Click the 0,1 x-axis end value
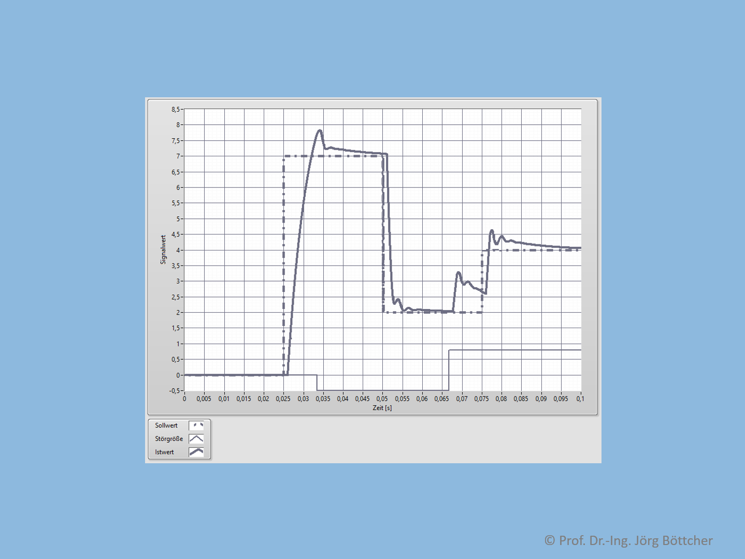The height and width of the screenshot is (559, 745). pyautogui.click(x=580, y=399)
